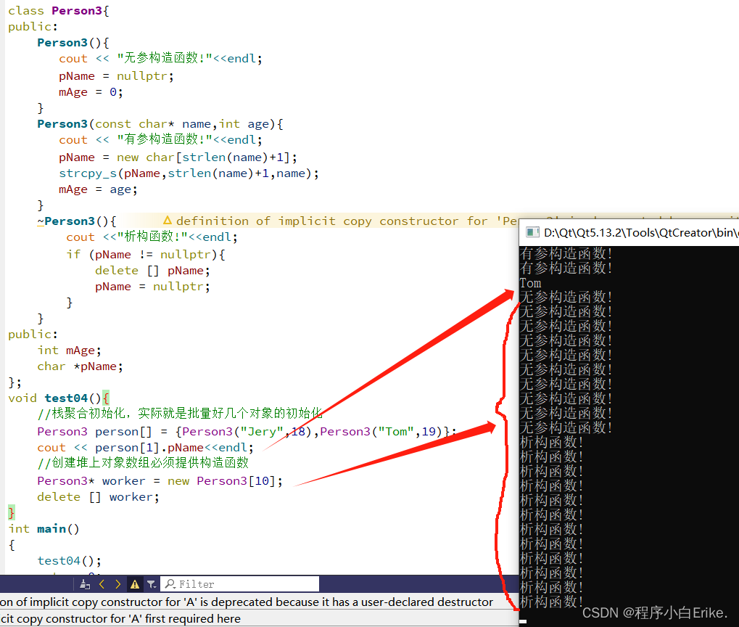This screenshot has width=739, height=627.
Task: Click the 'int main()' line
Action: [x=44, y=529]
